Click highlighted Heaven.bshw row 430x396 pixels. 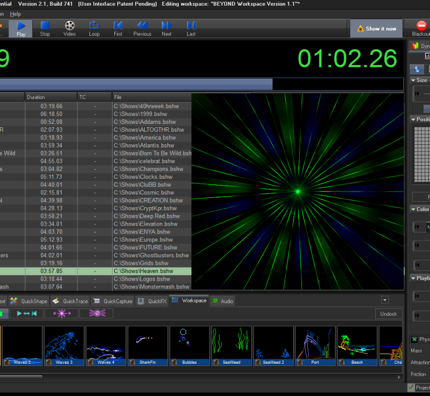pyautogui.click(x=96, y=271)
